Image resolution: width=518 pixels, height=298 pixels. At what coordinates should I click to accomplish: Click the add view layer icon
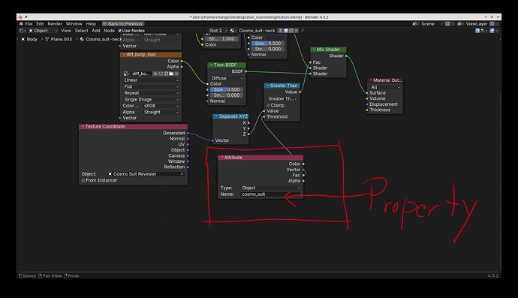point(492,24)
